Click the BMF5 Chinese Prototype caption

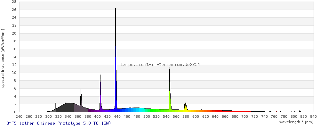59,123
